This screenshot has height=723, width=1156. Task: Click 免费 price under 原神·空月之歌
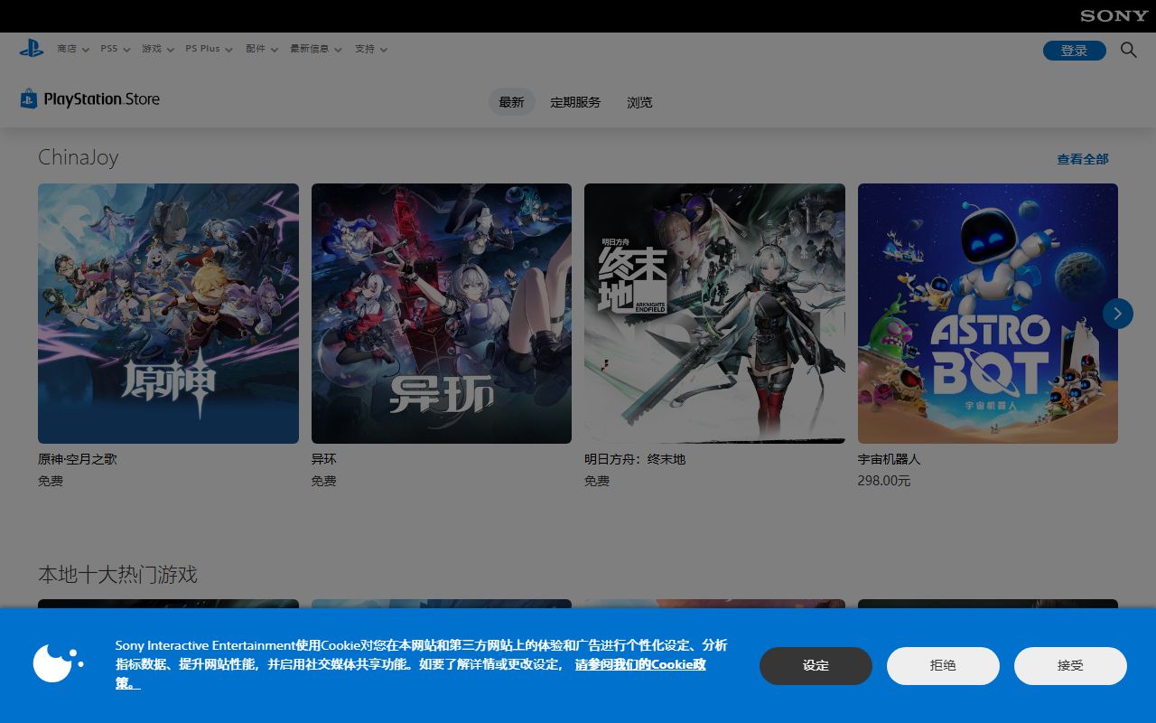pos(51,481)
